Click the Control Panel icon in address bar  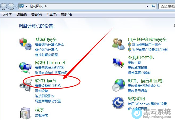point(21,6)
